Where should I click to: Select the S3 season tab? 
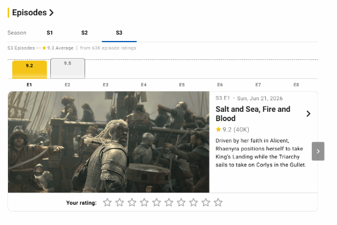coord(119,33)
